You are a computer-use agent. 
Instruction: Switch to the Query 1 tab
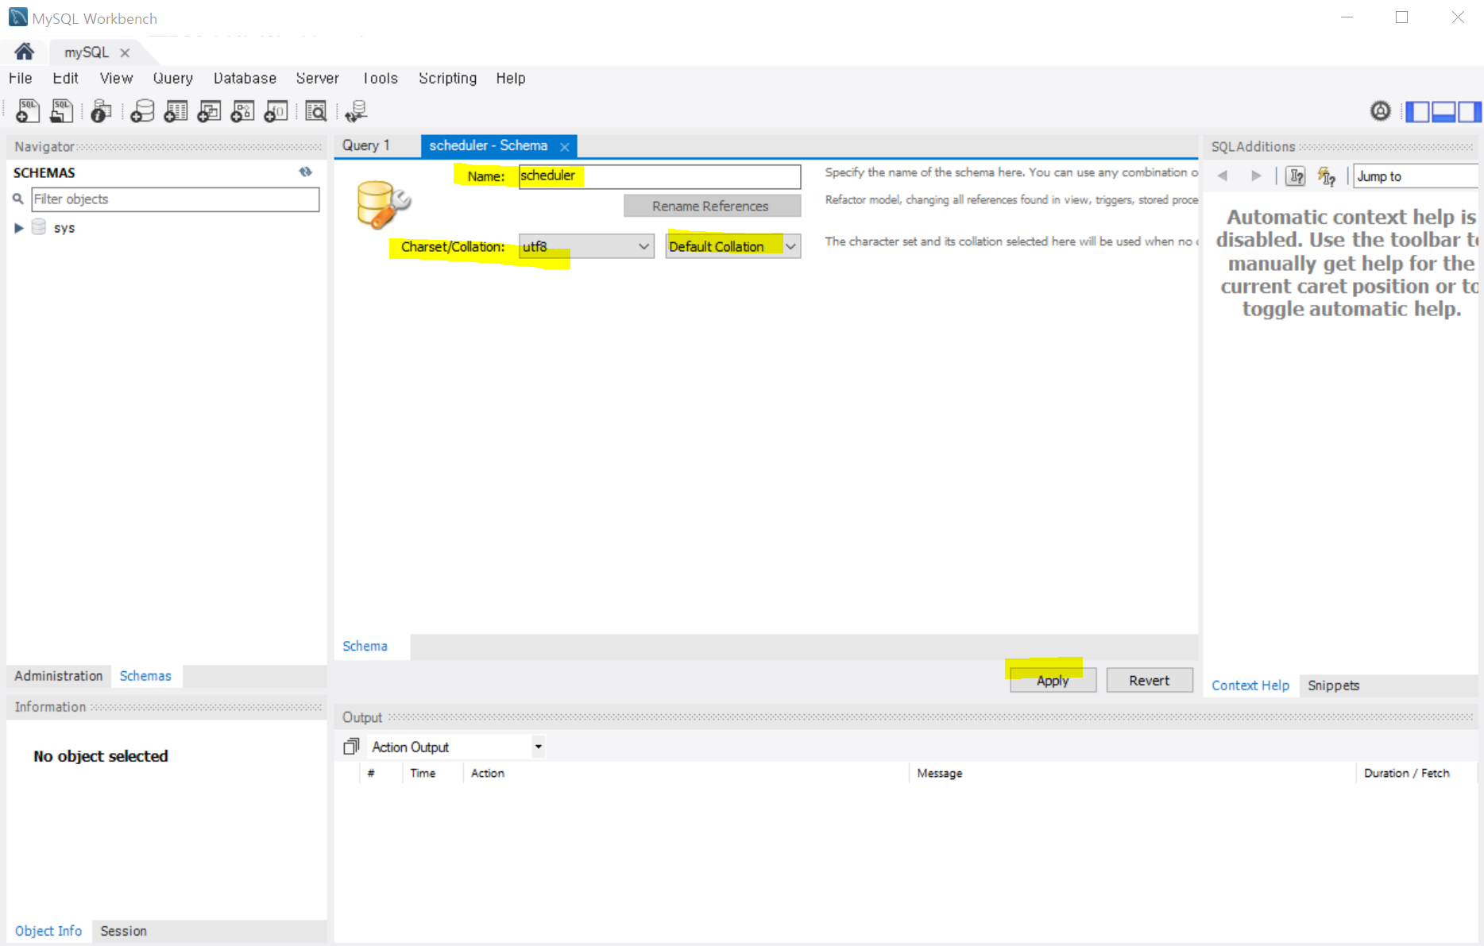tap(366, 145)
